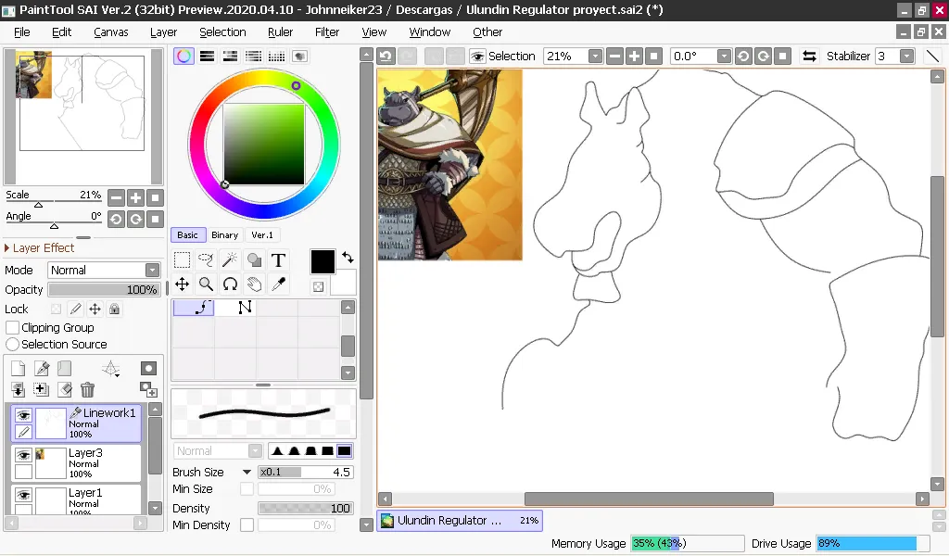Toggle the swatches panel icon
Screen dimensions: 949x556
tap(276, 57)
